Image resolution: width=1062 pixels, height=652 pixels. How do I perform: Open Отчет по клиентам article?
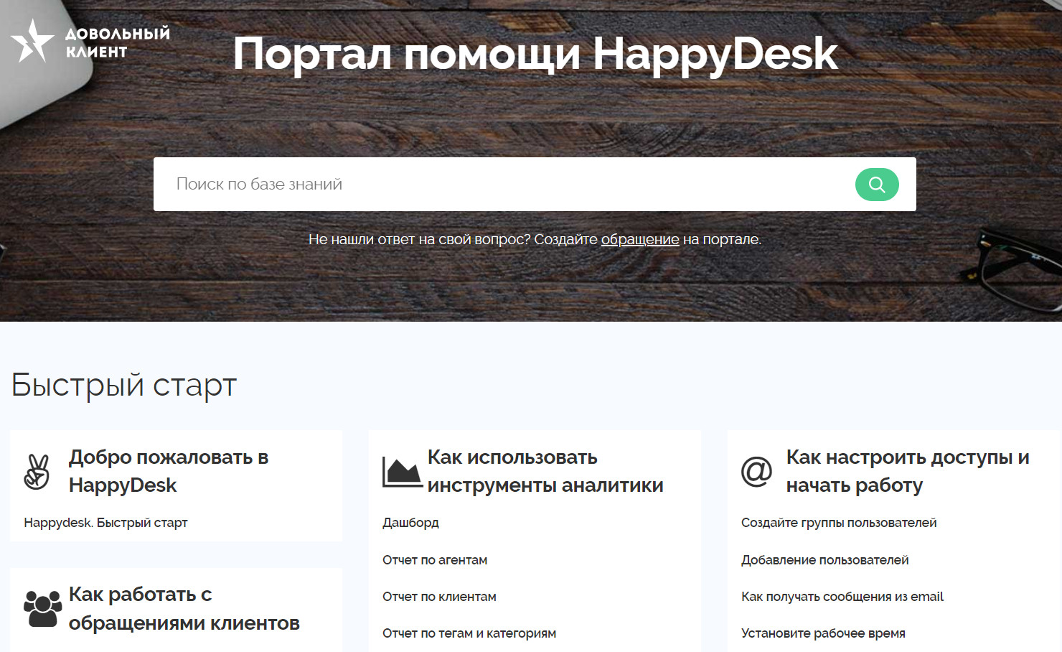pos(439,597)
